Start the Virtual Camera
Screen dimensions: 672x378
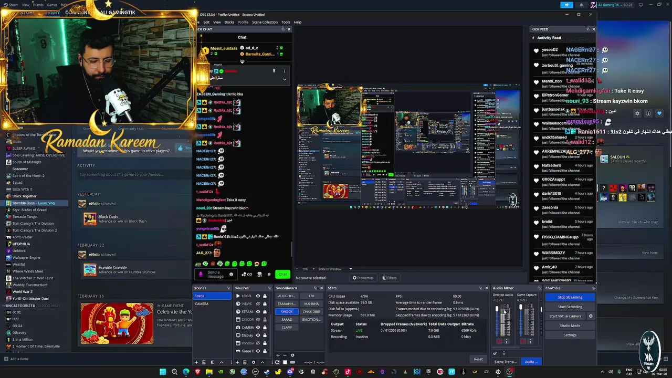pyautogui.click(x=565, y=316)
